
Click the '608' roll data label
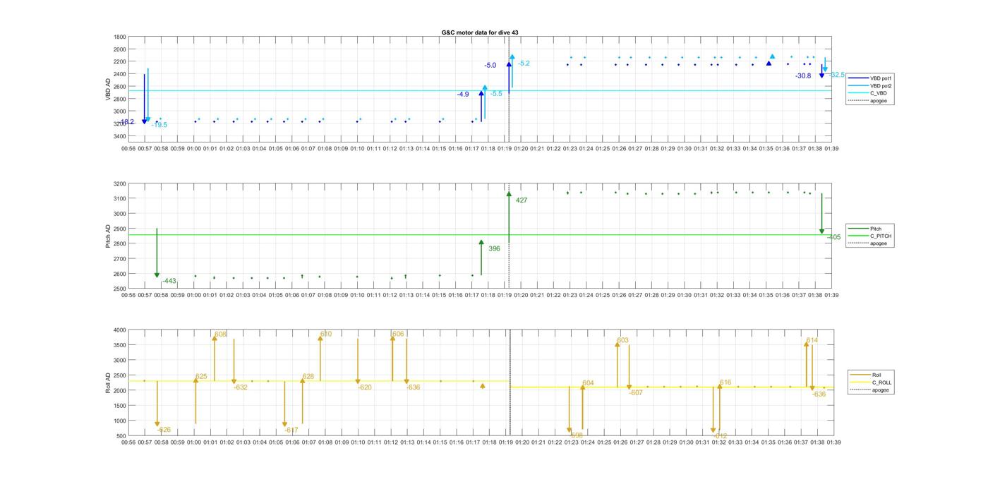pos(220,334)
